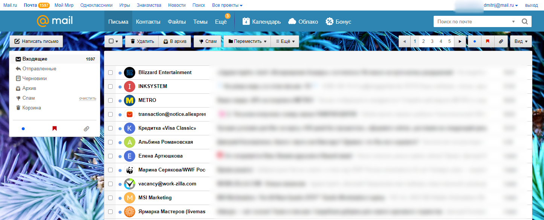Expand Все проекты menu
This screenshot has width=544, height=220.
pyautogui.click(x=227, y=5)
